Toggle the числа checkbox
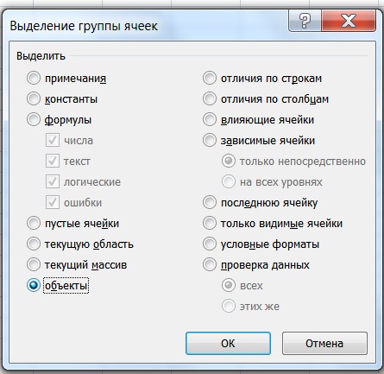The width and height of the screenshot is (384, 374). (53, 140)
